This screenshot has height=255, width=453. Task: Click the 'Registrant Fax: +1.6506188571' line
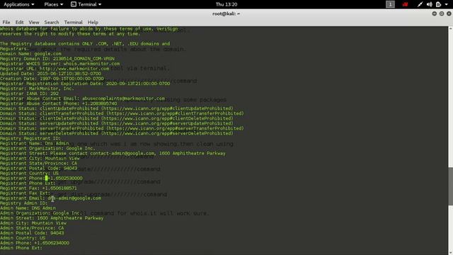(38, 188)
